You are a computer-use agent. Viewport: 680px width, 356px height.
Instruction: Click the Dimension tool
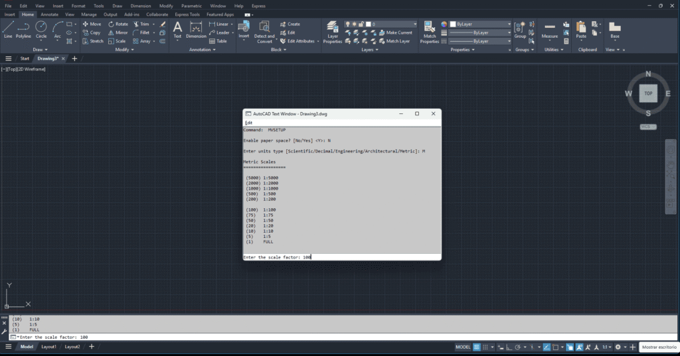[196, 30]
